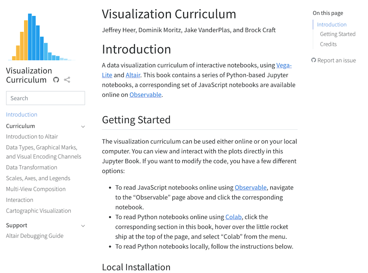
Task: Go to Data Transformation chapter
Action: tap(31, 167)
